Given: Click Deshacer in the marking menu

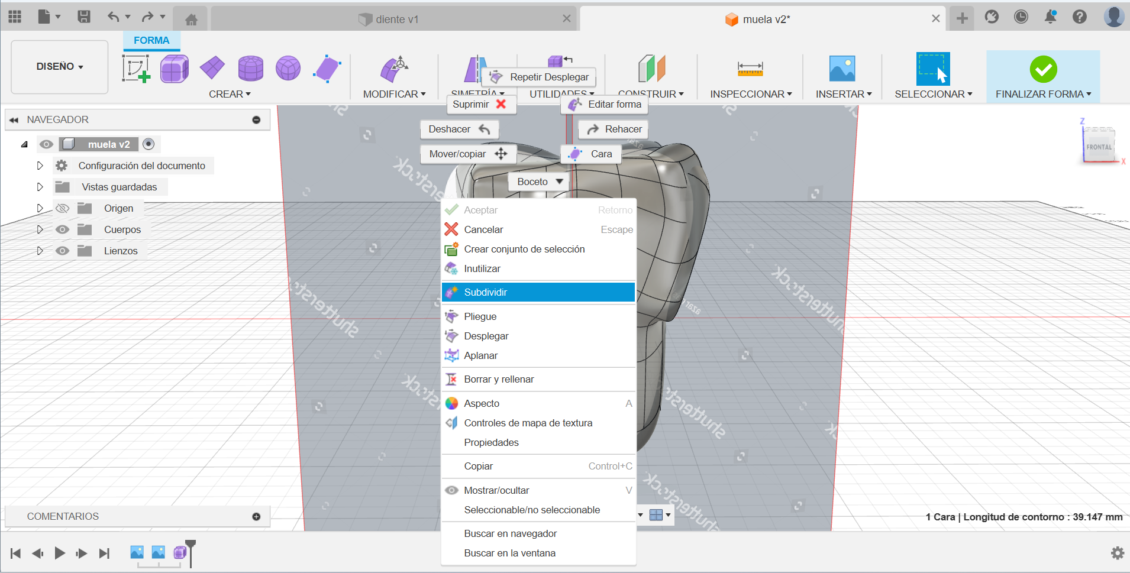Looking at the screenshot, I should [x=460, y=129].
